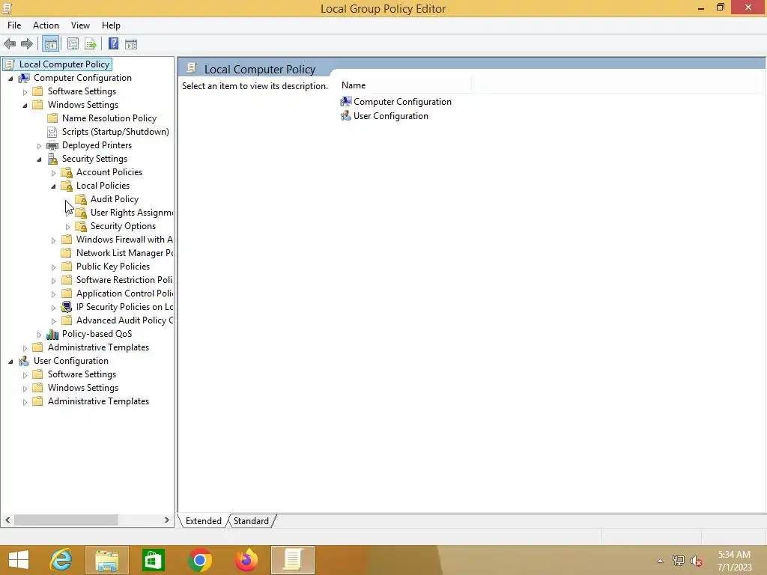Open the Properties toolbar icon
Viewport: 767px width, 575px height.
[x=73, y=44]
